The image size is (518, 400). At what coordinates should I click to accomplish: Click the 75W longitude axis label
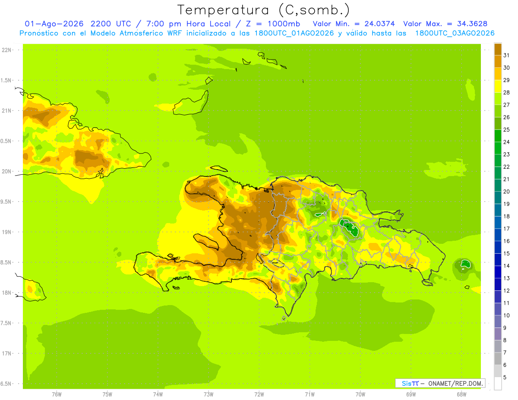[x=107, y=394]
